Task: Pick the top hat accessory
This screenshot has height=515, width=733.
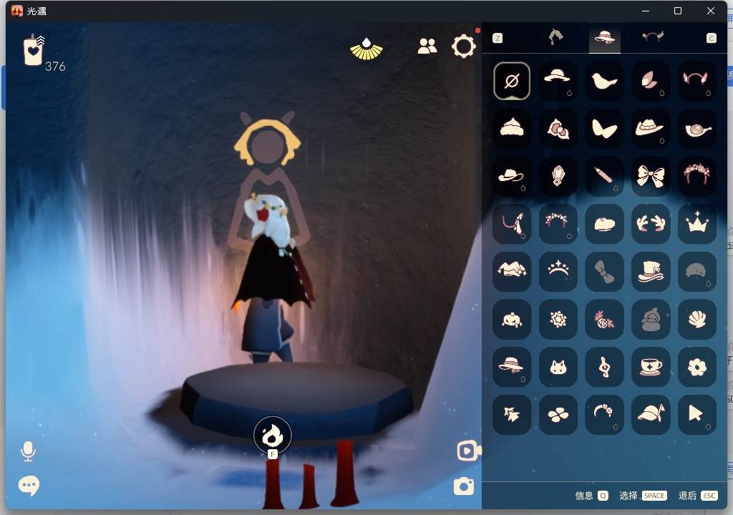Action: click(x=650, y=272)
